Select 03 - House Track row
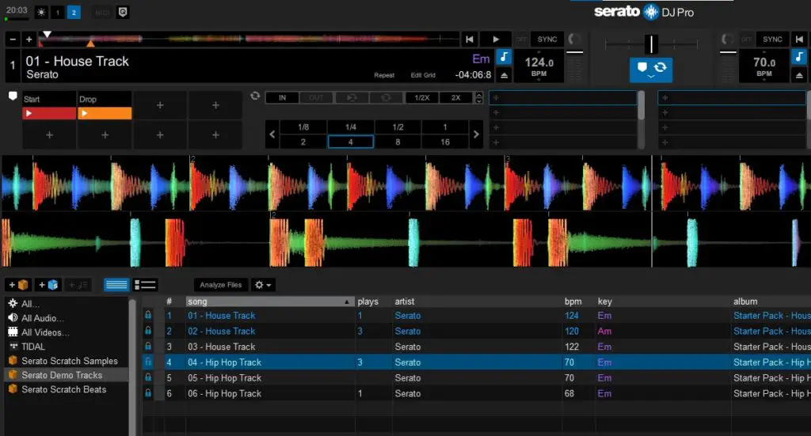811x436 pixels. (476, 347)
